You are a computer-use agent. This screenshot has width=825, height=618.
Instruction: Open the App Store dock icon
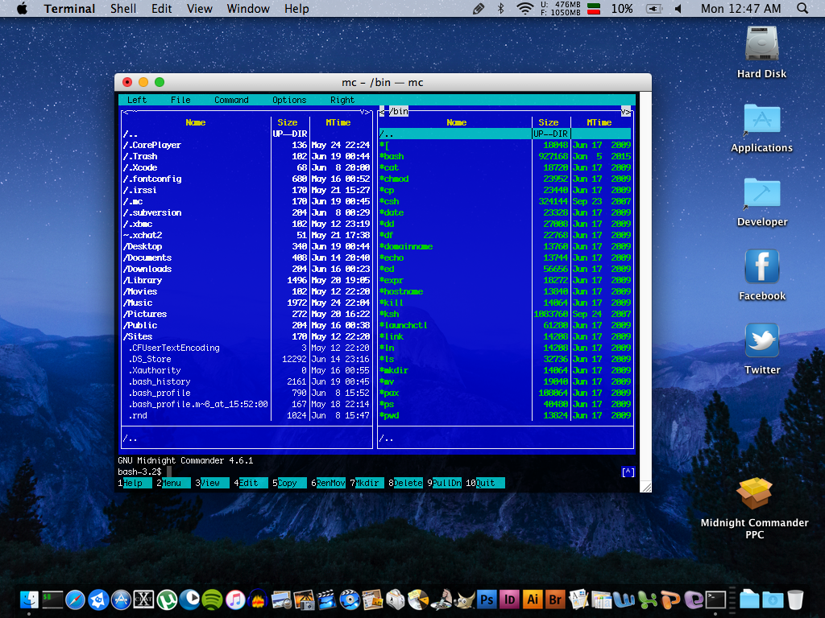(121, 599)
